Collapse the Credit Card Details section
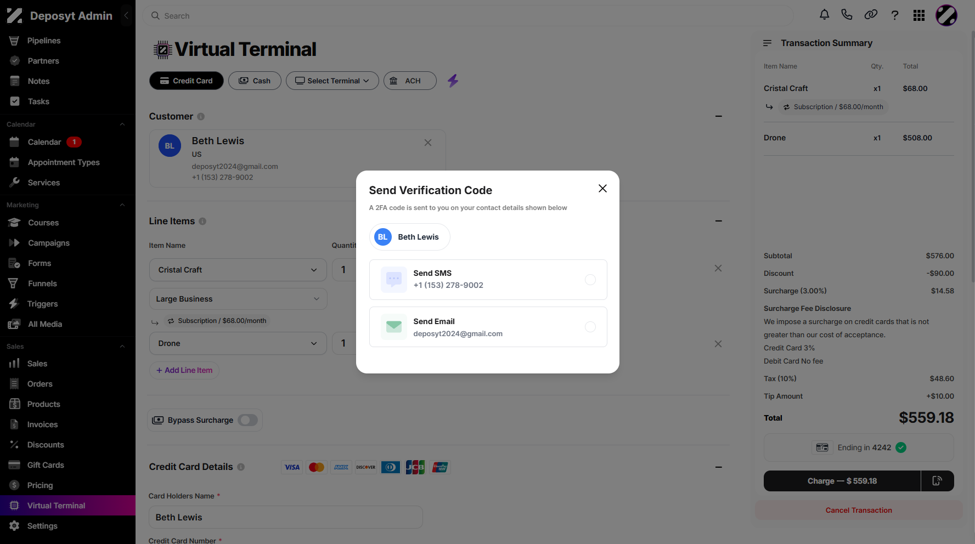This screenshot has height=544, width=975. click(719, 467)
